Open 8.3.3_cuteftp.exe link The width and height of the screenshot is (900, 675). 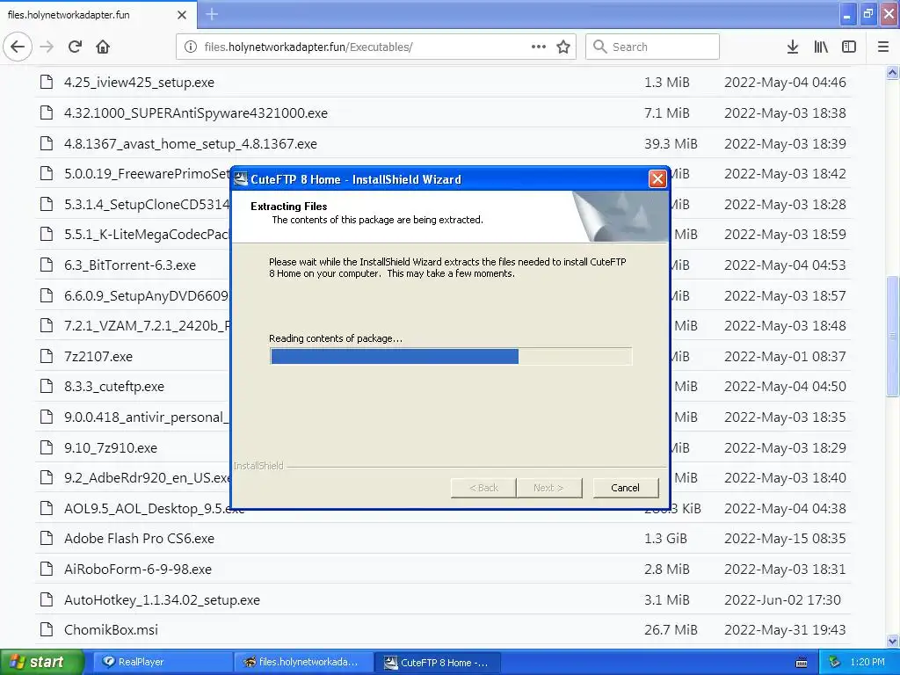coord(114,387)
